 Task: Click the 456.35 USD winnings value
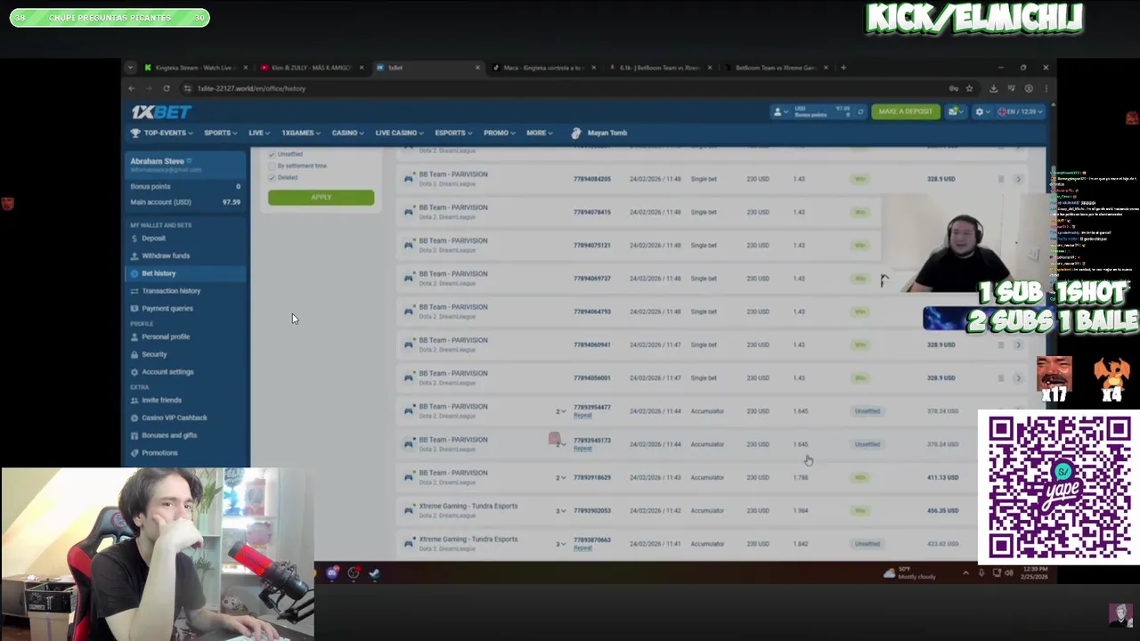(x=942, y=511)
